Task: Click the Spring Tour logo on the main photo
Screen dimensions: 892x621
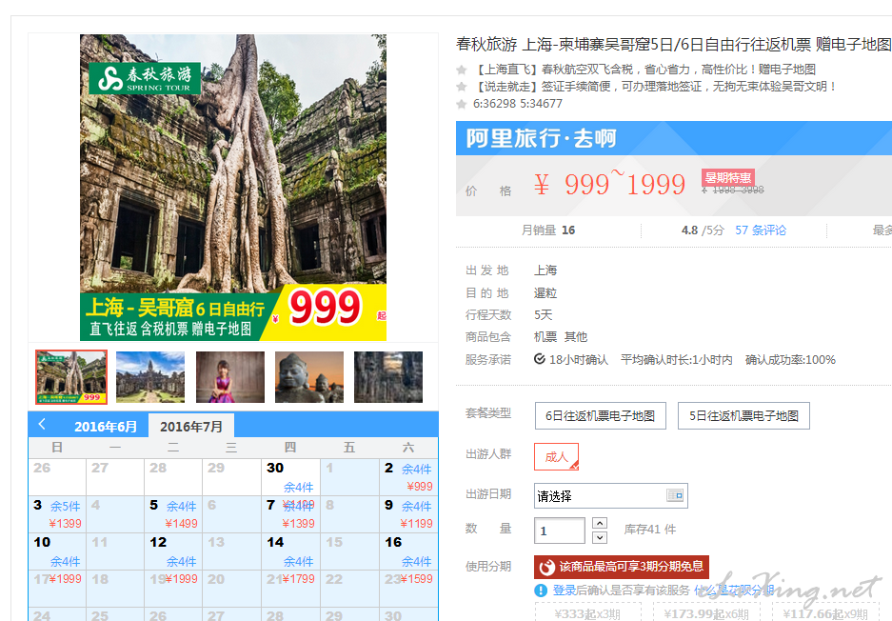Action: (145, 78)
